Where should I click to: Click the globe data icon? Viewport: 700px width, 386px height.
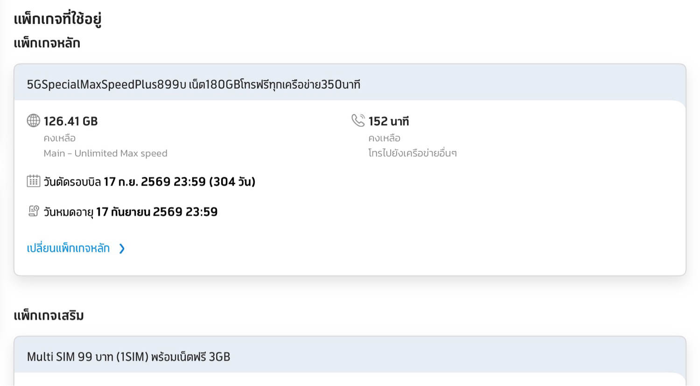pyautogui.click(x=33, y=121)
